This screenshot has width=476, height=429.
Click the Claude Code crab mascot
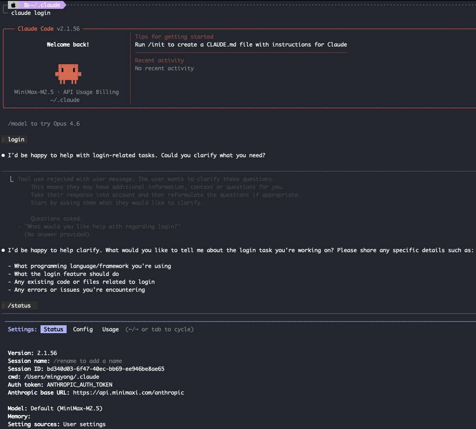pos(68,74)
